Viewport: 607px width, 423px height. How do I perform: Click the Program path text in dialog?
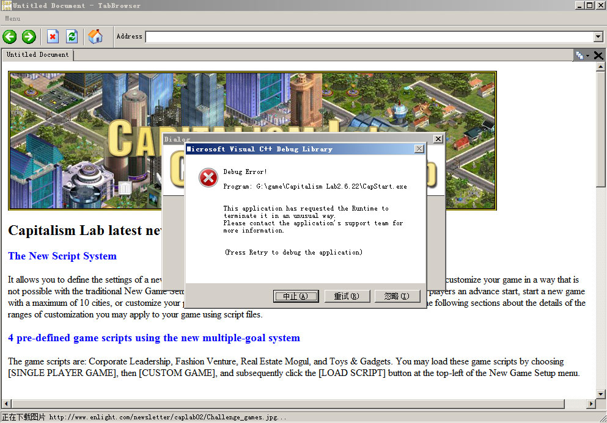[x=315, y=186]
